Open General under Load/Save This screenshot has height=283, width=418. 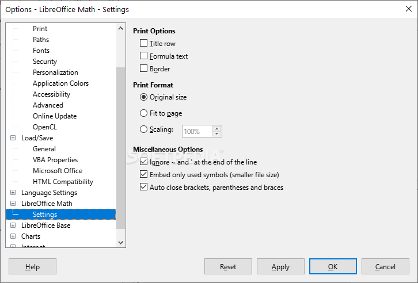(44, 149)
